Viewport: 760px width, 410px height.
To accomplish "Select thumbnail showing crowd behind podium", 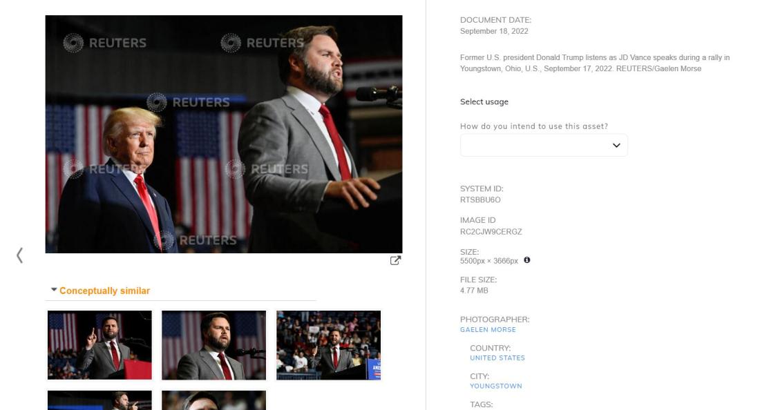I will coord(329,345).
